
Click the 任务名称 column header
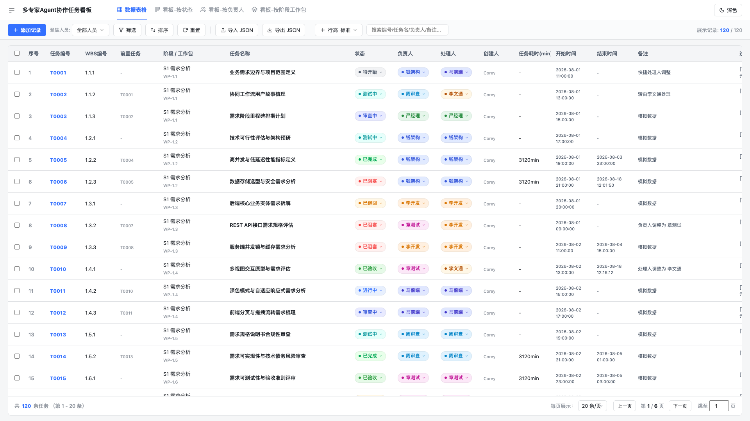coord(240,54)
